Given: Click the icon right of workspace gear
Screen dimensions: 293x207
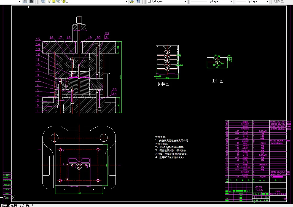Looking at the screenshot, I should pyautogui.click(x=31, y=1).
